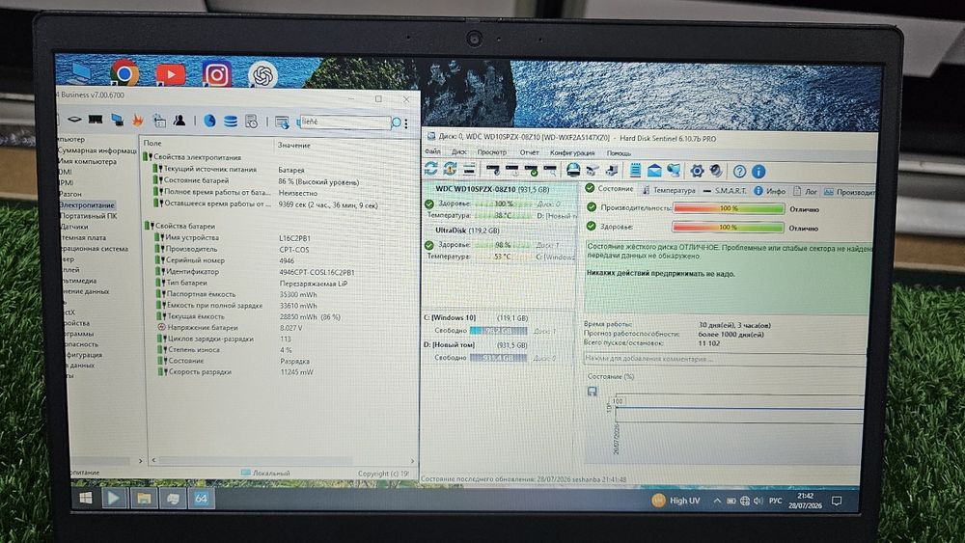The image size is (965, 543).
Task: Open the Диск menu in Hard Disk Sentinel
Action: (459, 151)
